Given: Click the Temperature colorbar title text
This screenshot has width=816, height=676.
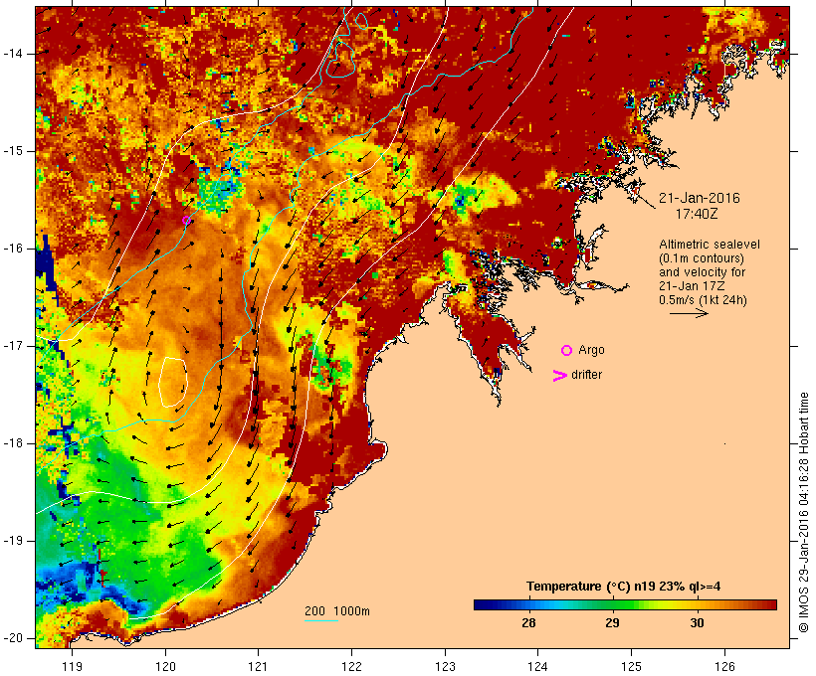Looking at the screenshot, I should pos(624,587).
